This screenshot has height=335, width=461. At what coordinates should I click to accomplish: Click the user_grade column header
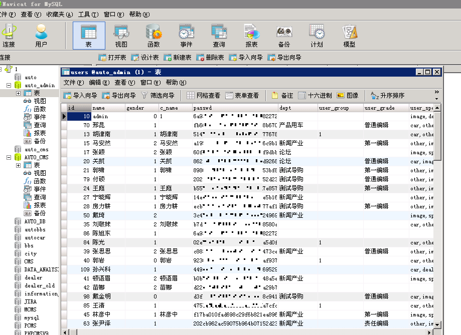tap(386, 108)
